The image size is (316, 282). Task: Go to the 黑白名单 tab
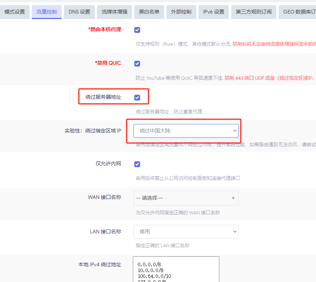pos(149,12)
